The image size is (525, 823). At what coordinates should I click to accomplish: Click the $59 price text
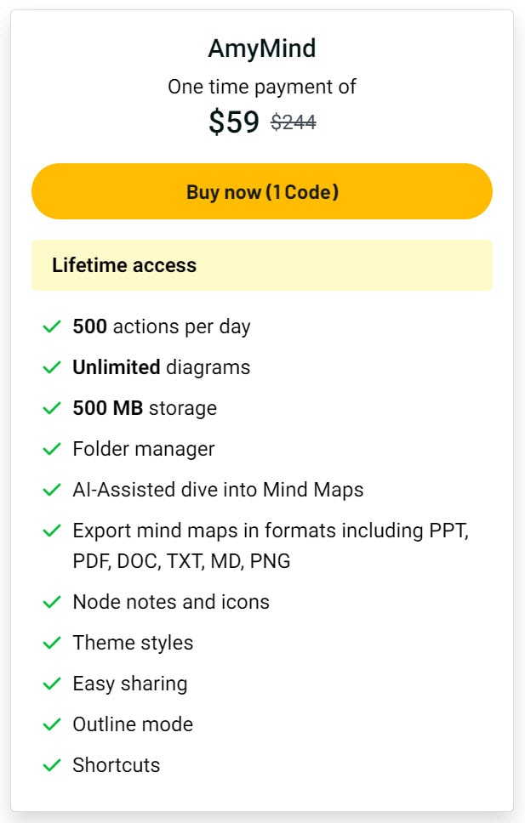pyautogui.click(x=234, y=122)
